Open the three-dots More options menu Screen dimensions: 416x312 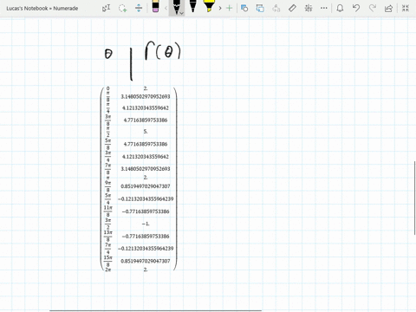point(324,8)
